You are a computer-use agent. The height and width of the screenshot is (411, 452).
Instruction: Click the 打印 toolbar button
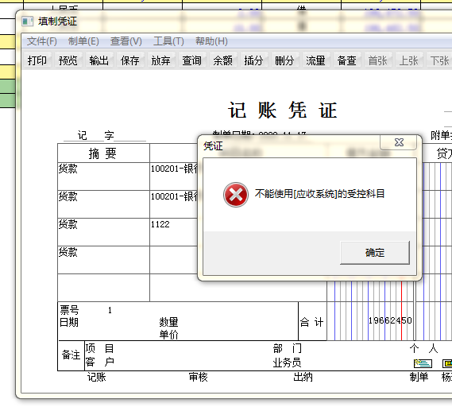click(37, 60)
